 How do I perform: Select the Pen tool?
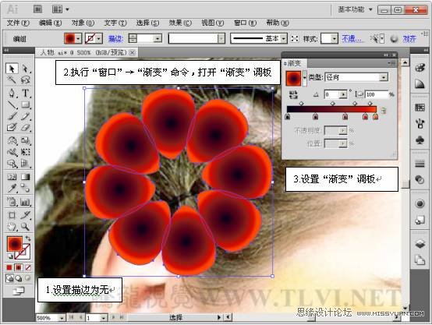point(12,93)
